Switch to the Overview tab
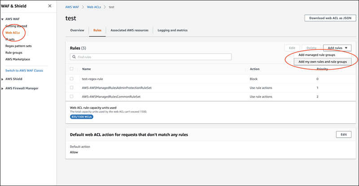The height and width of the screenshot is (186, 359). click(77, 30)
